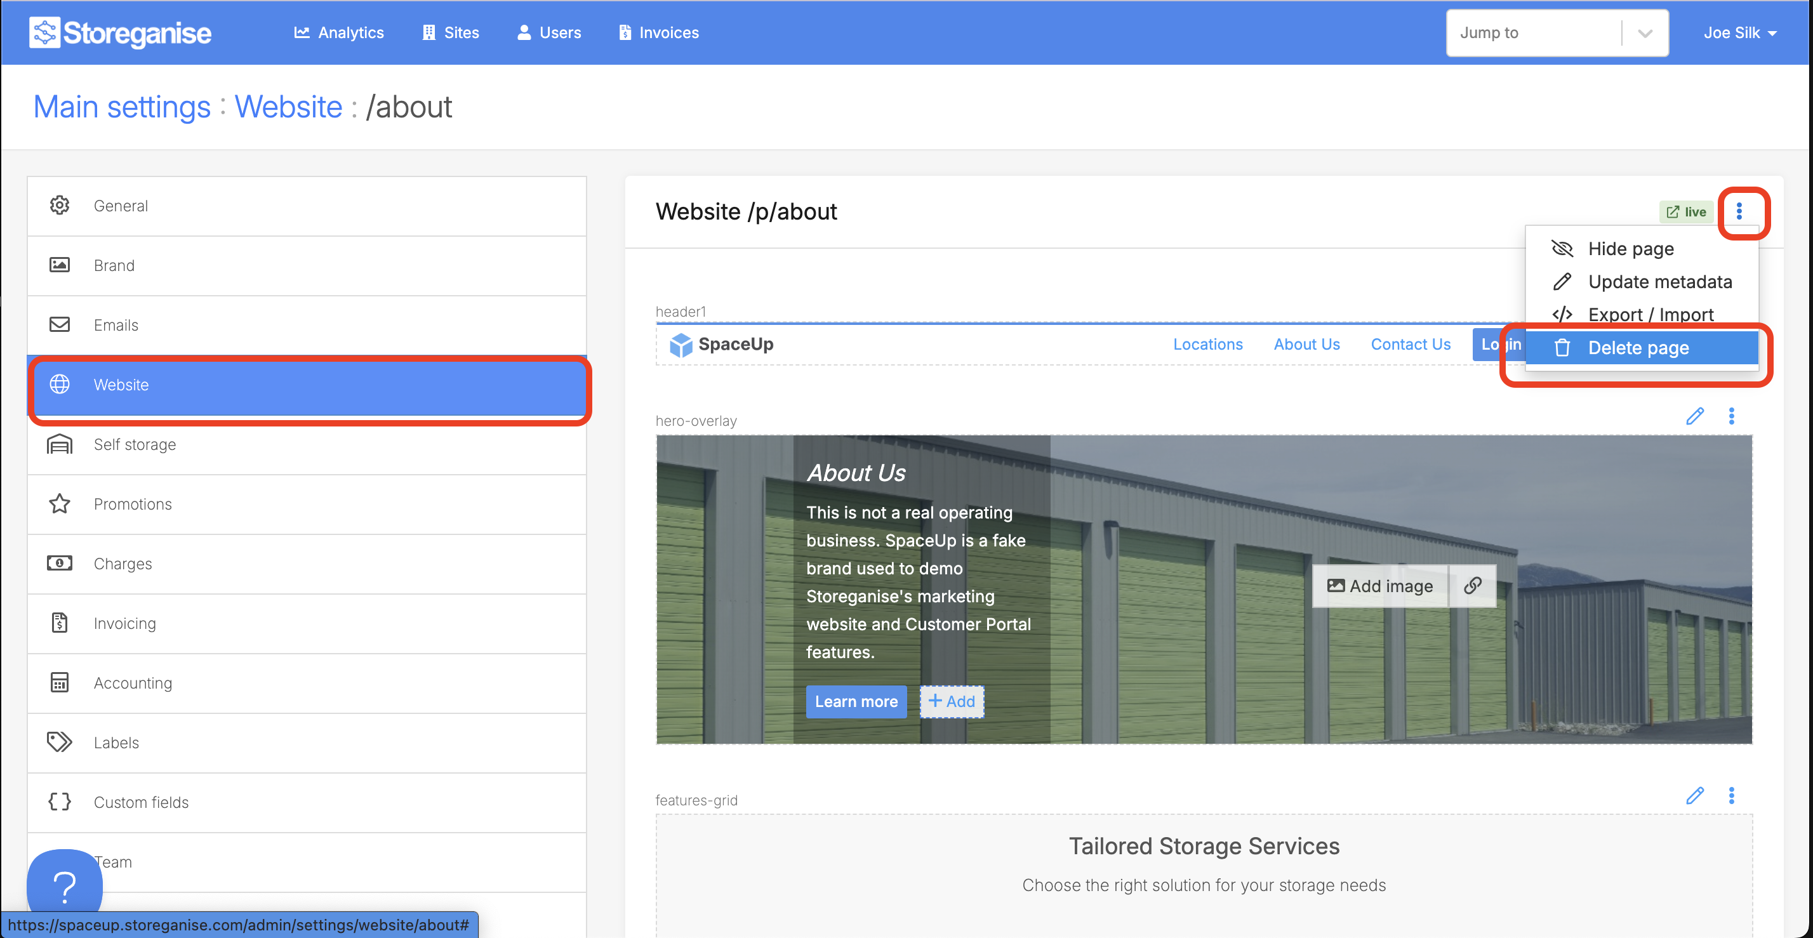Open General settings with the gear icon

coord(59,206)
